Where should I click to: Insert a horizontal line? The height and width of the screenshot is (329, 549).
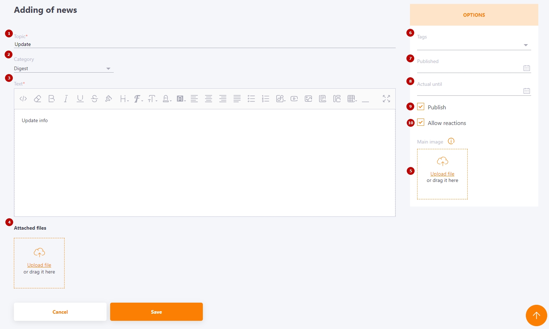(365, 101)
